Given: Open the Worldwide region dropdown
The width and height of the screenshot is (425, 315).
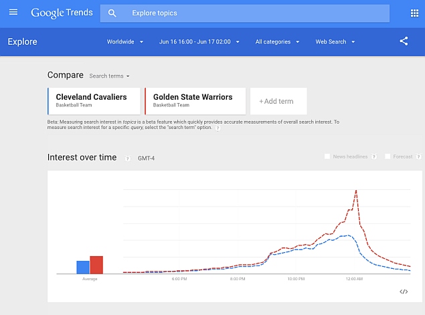Looking at the screenshot, I should pyautogui.click(x=125, y=41).
